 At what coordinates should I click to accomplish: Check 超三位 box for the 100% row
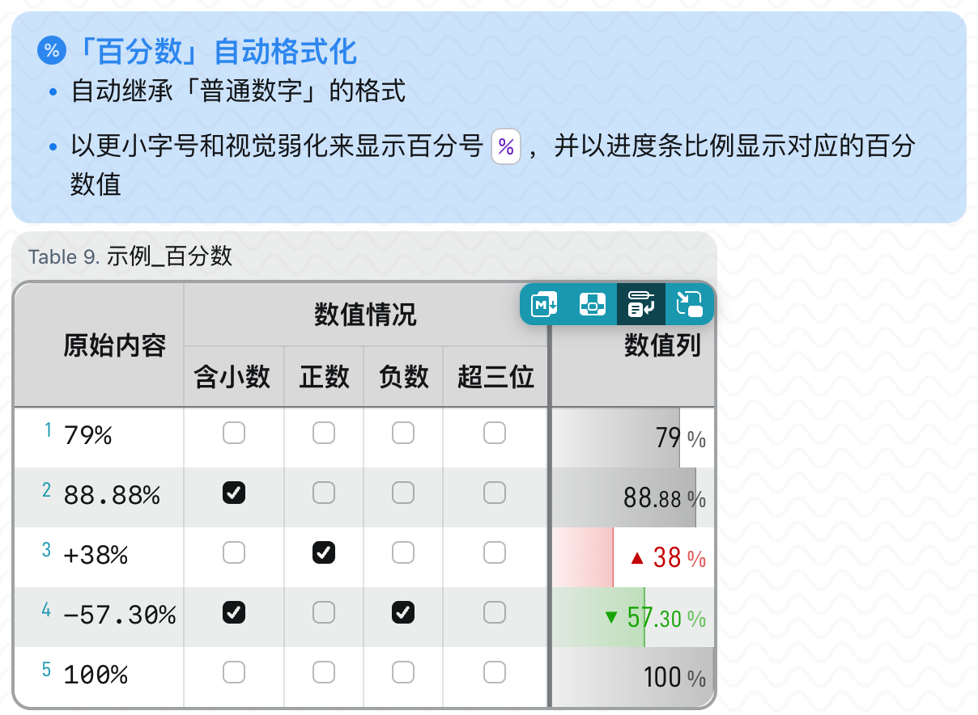point(495,672)
